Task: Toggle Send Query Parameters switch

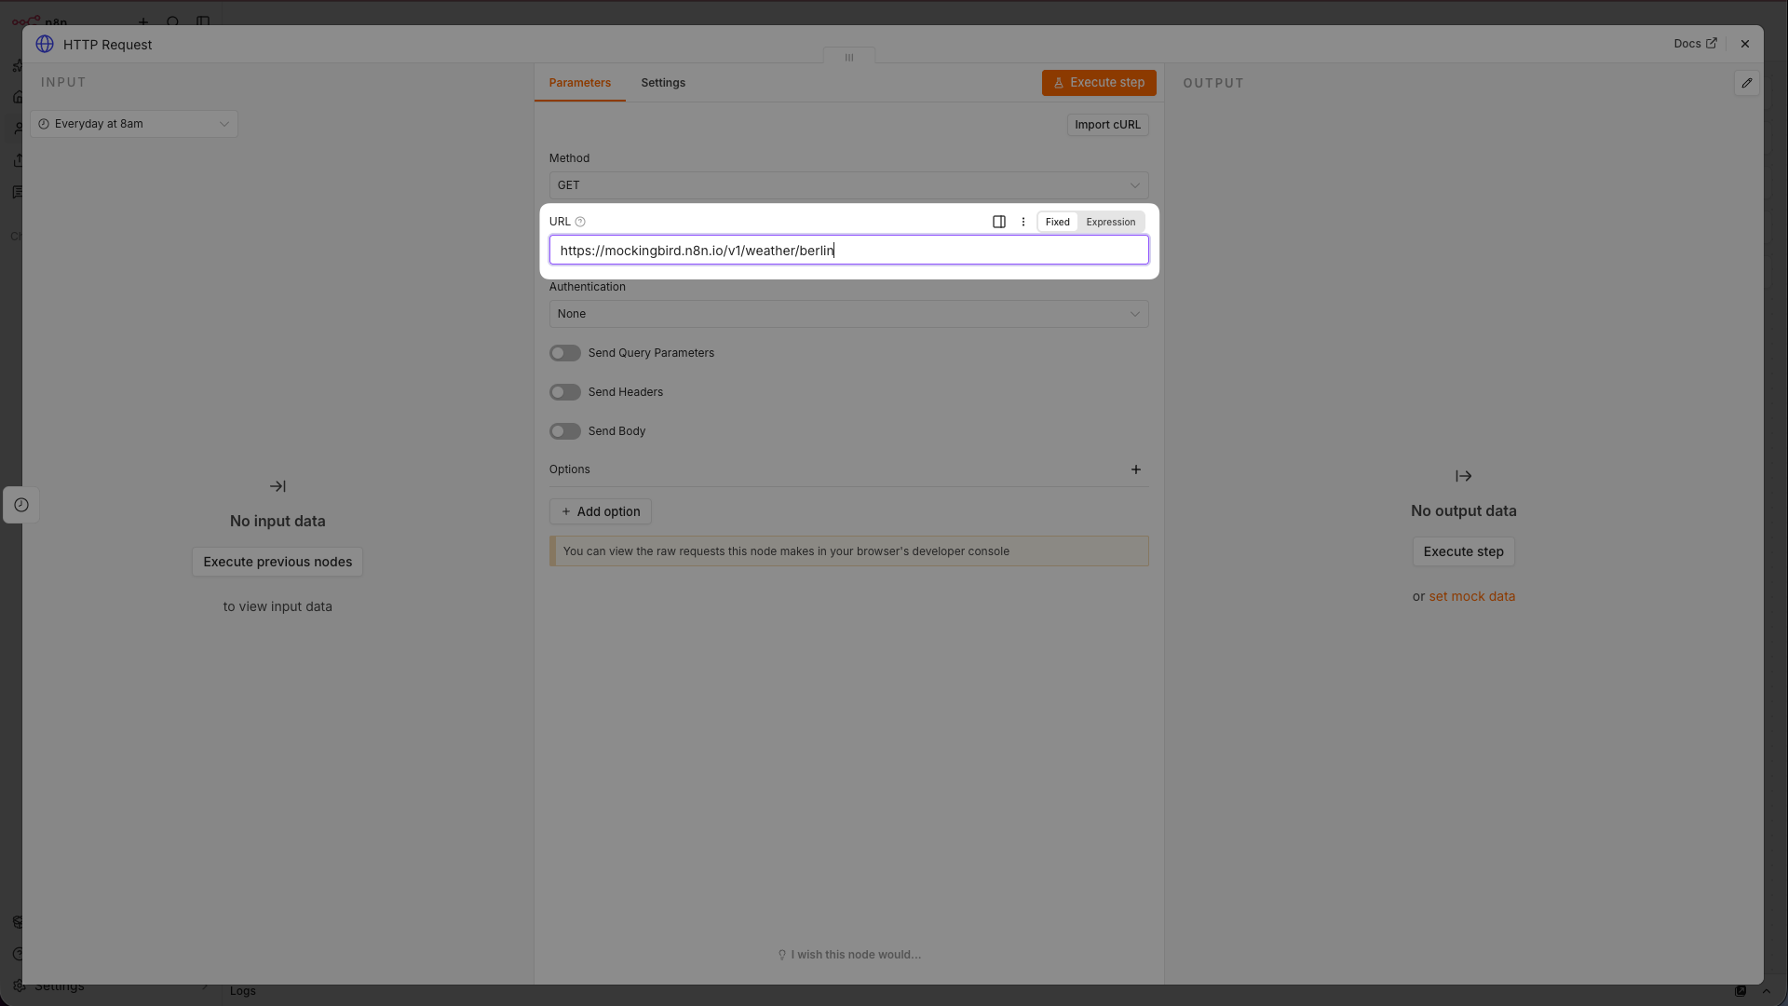Action: coord(565,353)
